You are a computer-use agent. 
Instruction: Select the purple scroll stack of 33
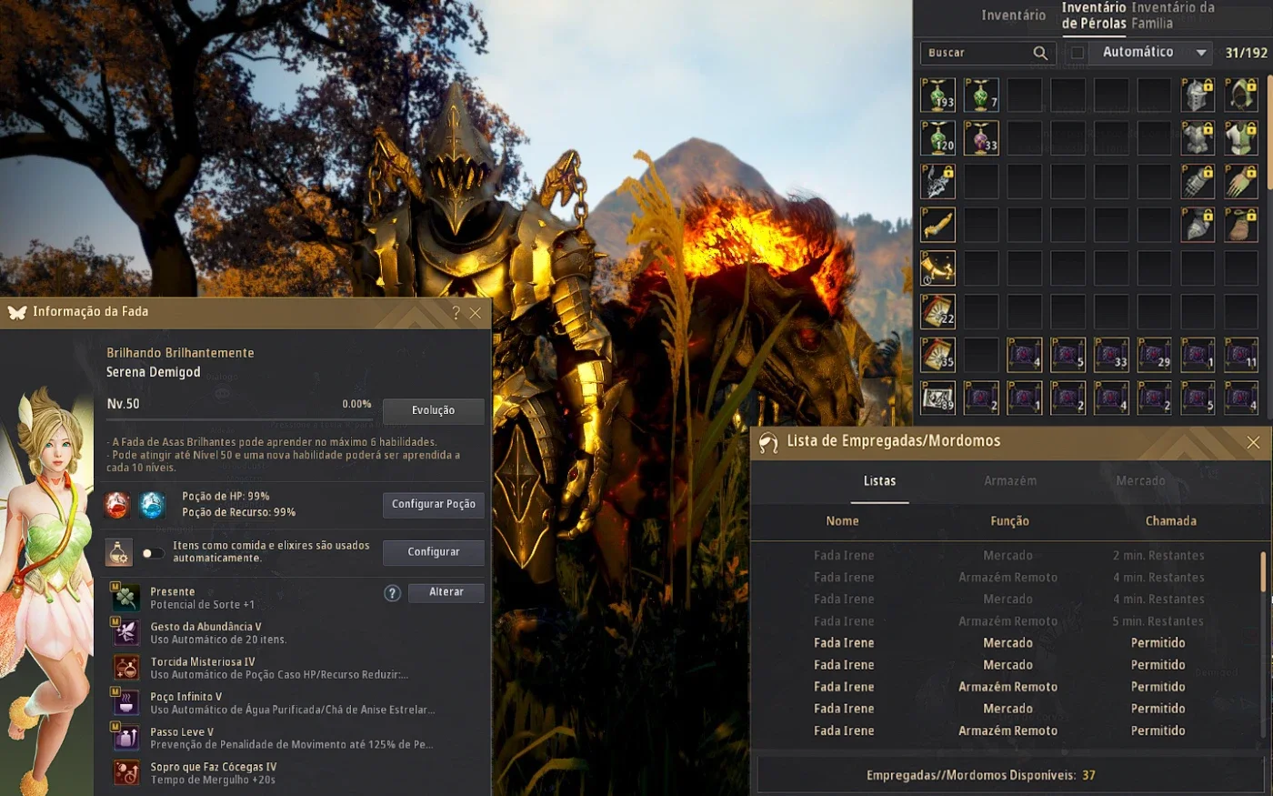(1111, 355)
